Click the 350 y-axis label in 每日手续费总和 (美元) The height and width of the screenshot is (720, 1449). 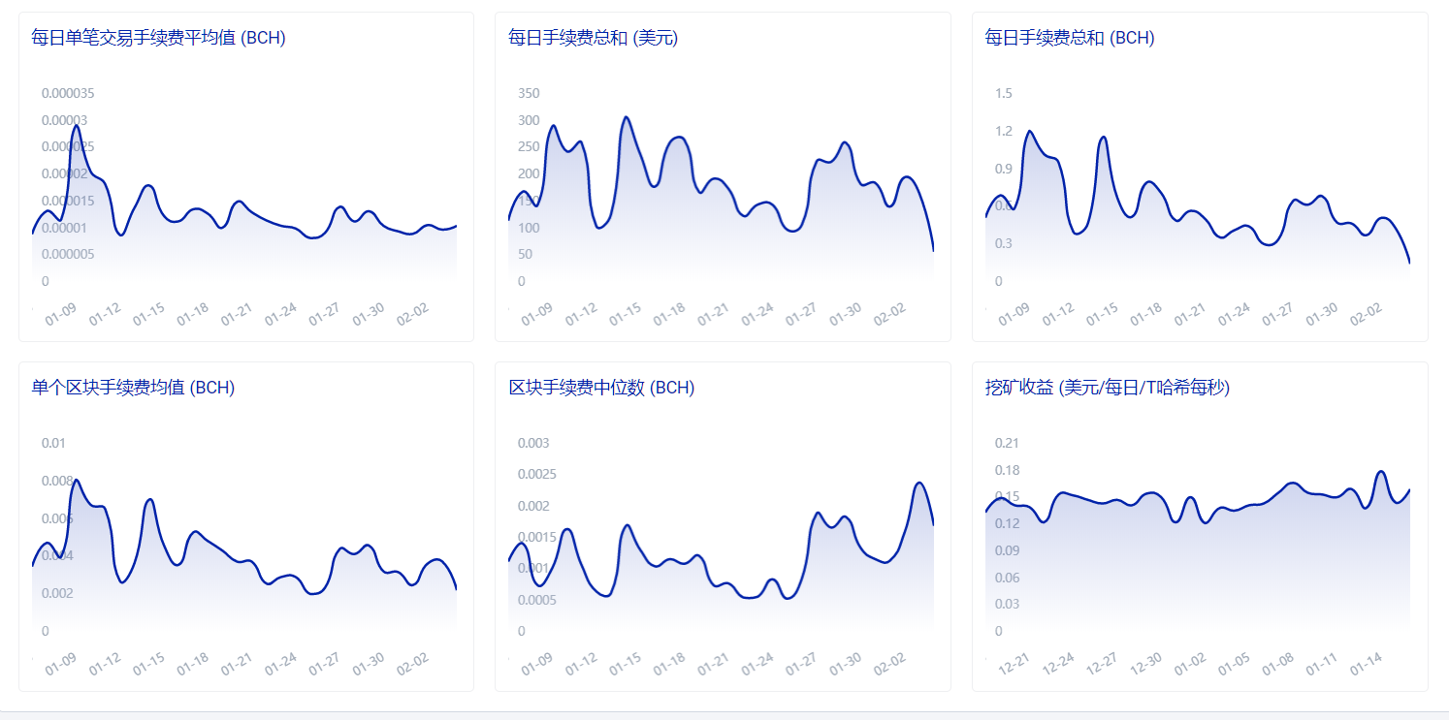pos(529,93)
